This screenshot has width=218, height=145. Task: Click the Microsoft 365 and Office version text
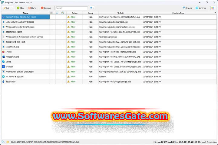tap(175, 142)
